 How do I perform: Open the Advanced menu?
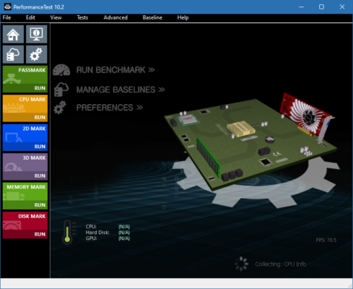(116, 17)
